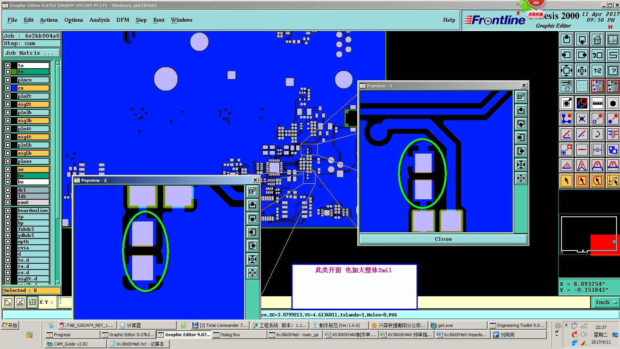
Task: Click the Windows Start button
Action: (x=10, y=325)
